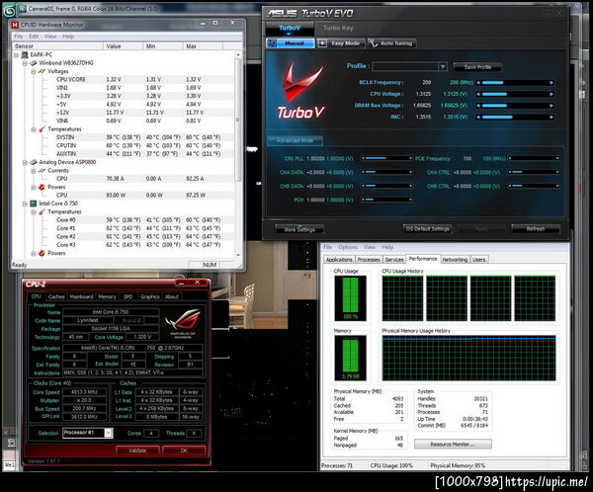The image size is (593, 492).
Task: Open Task Manager Networking tab
Action: (x=455, y=260)
